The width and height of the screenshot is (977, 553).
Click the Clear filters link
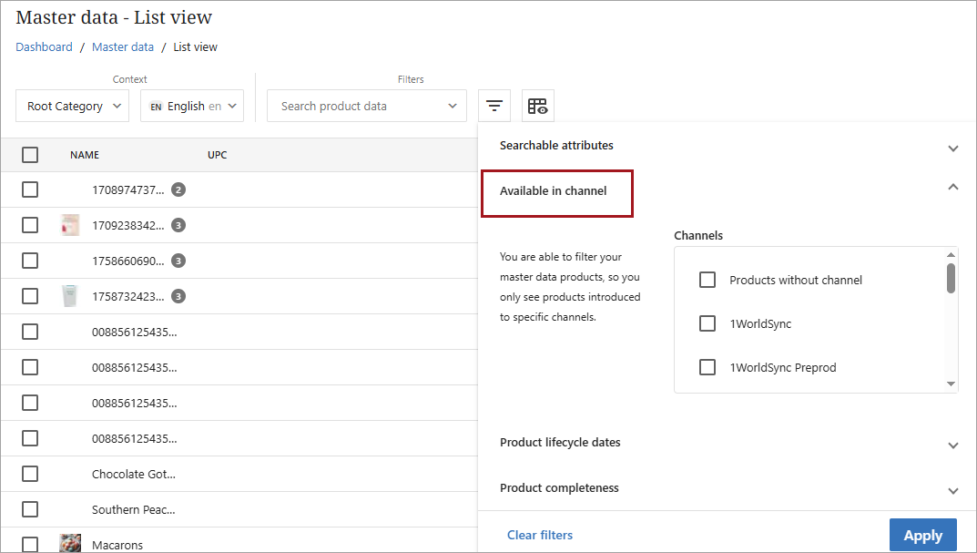click(x=540, y=535)
